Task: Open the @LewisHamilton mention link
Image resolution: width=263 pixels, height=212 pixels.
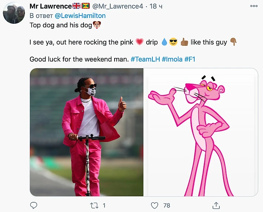Action: [x=80, y=16]
